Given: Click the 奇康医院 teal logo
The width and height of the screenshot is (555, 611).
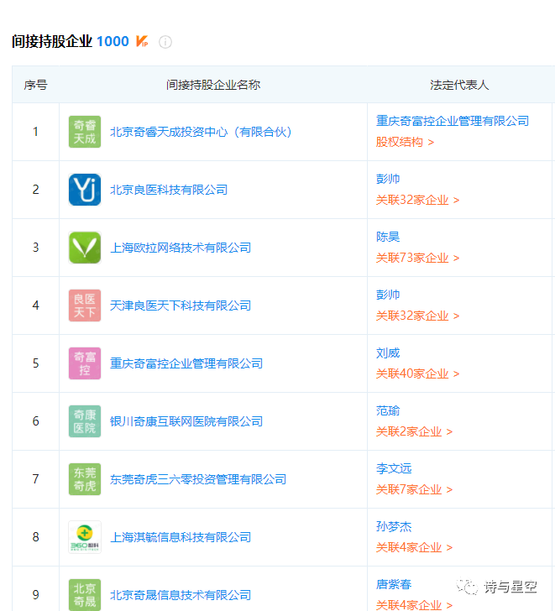Looking at the screenshot, I should click(85, 421).
